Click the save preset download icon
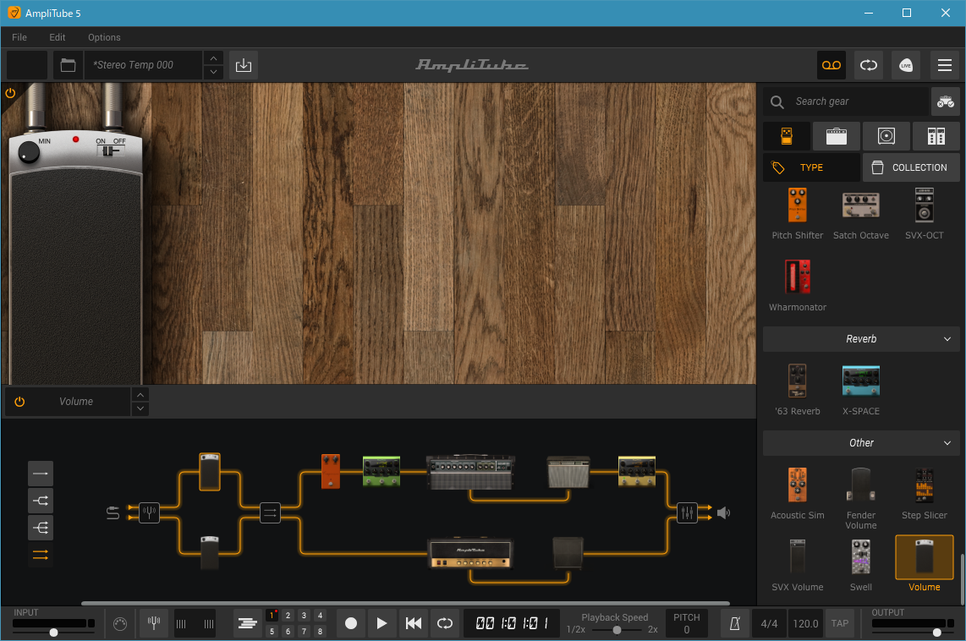 coord(244,65)
